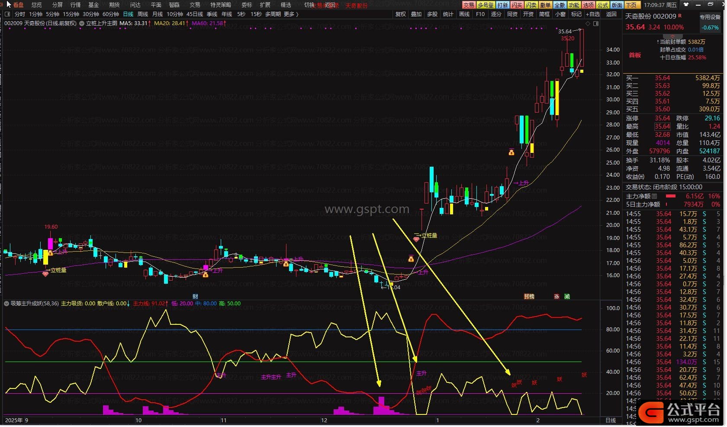Open the 行情 menu
Image resolution: width=727 pixels, height=427 pixels.
pyautogui.click(x=75, y=5)
